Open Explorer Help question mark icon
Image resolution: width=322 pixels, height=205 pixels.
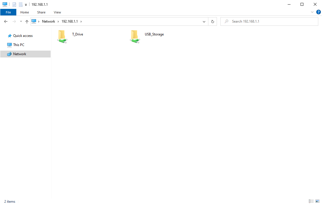[318, 12]
